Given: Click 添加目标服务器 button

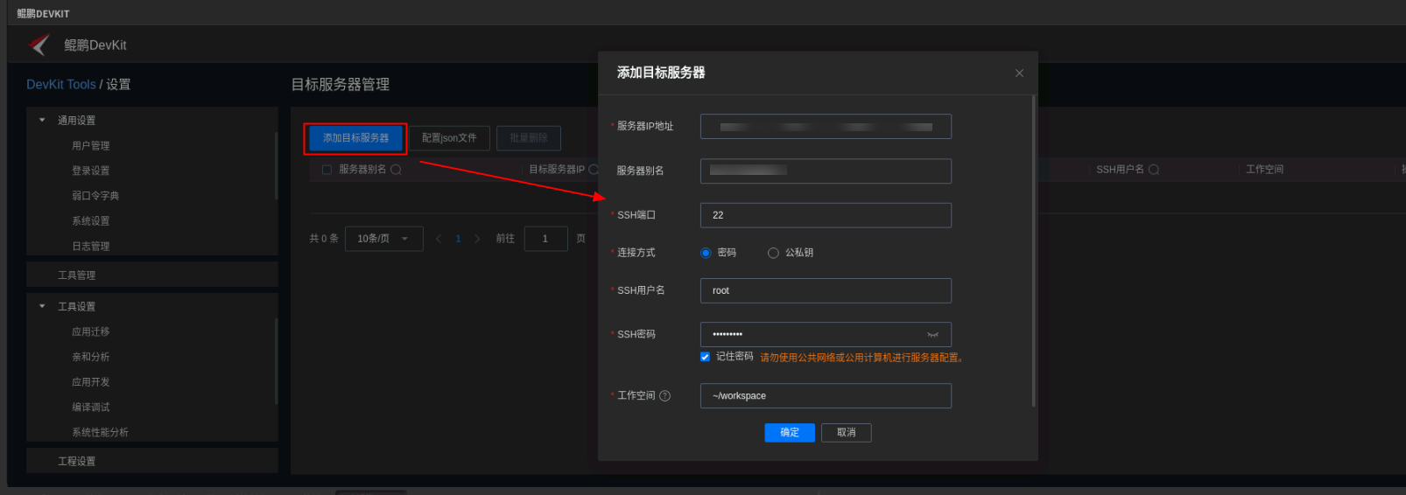Looking at the screenshot, I should (x=355, y=138).
